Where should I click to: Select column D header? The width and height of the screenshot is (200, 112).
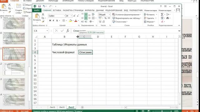pyautogui.click(x=98, y=37)
